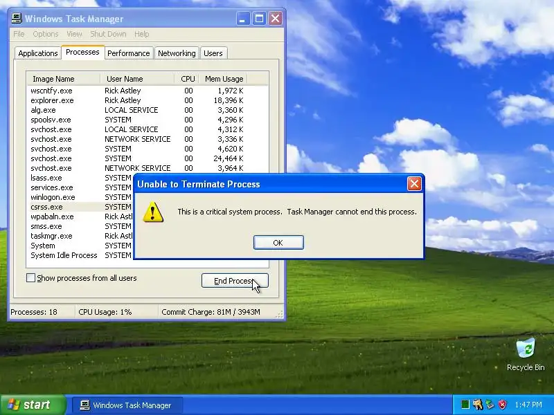Select the csrss.exe process row

(80, 207)
